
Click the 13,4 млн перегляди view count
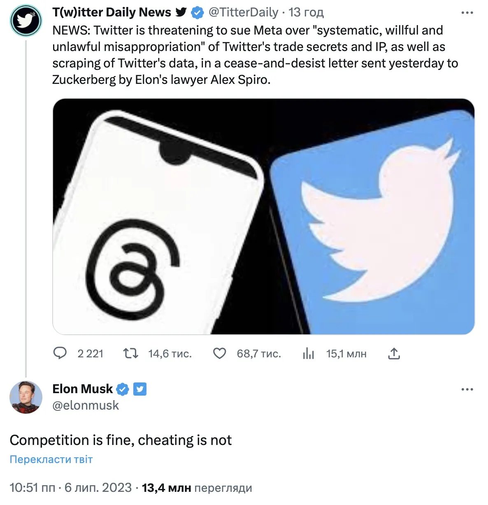click(x=197, y=488)
